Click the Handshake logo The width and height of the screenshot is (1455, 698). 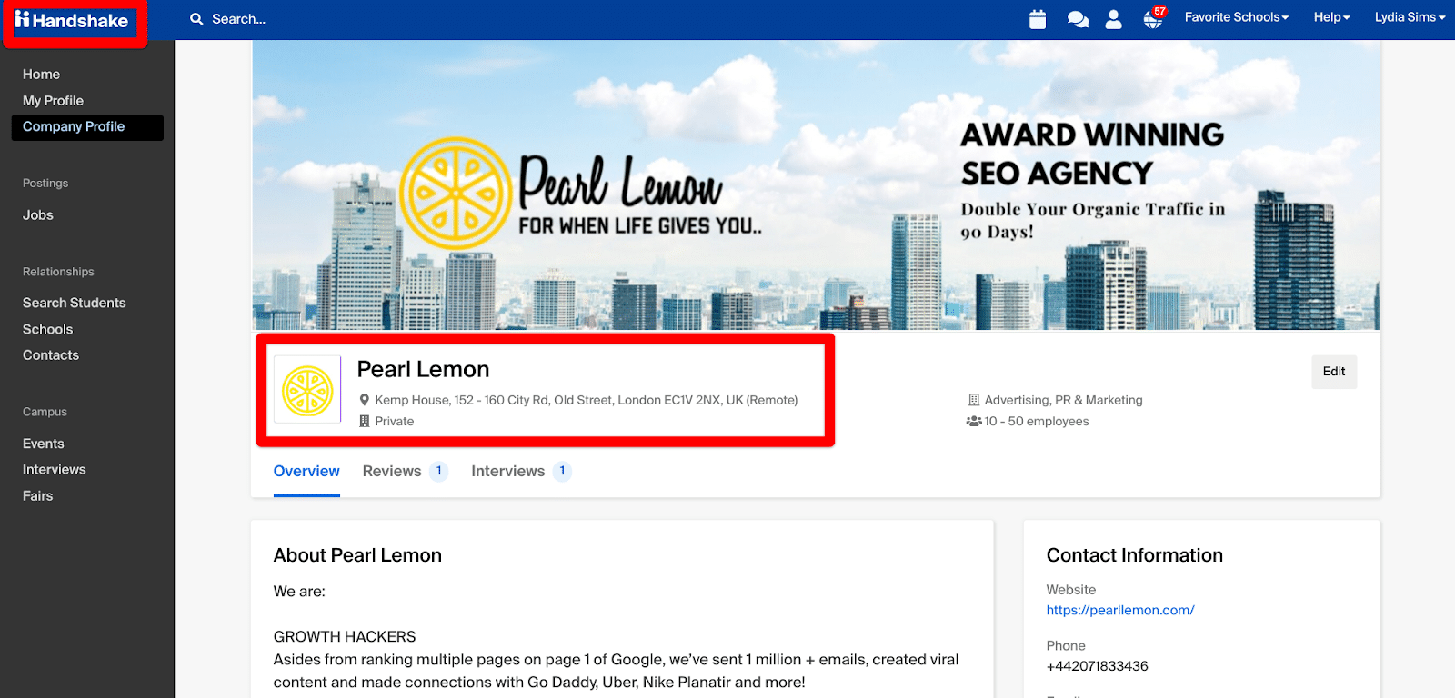[71, 20]
